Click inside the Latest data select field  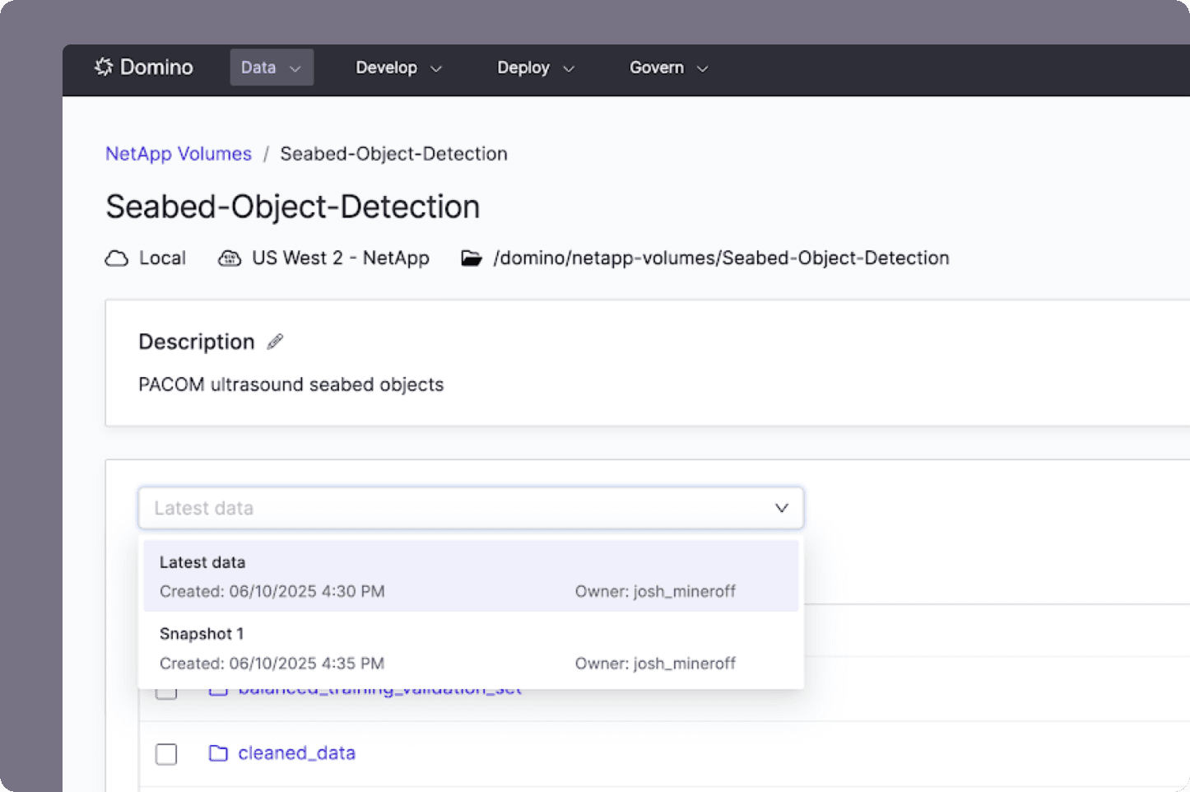tap(471, 508)
